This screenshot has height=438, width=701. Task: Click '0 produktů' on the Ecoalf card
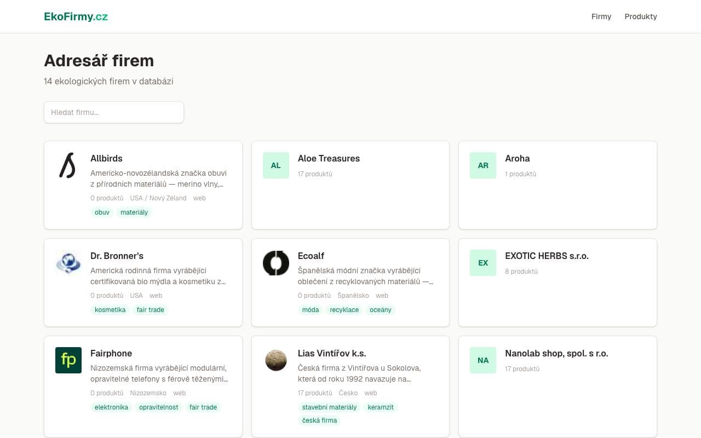point(314,296)
